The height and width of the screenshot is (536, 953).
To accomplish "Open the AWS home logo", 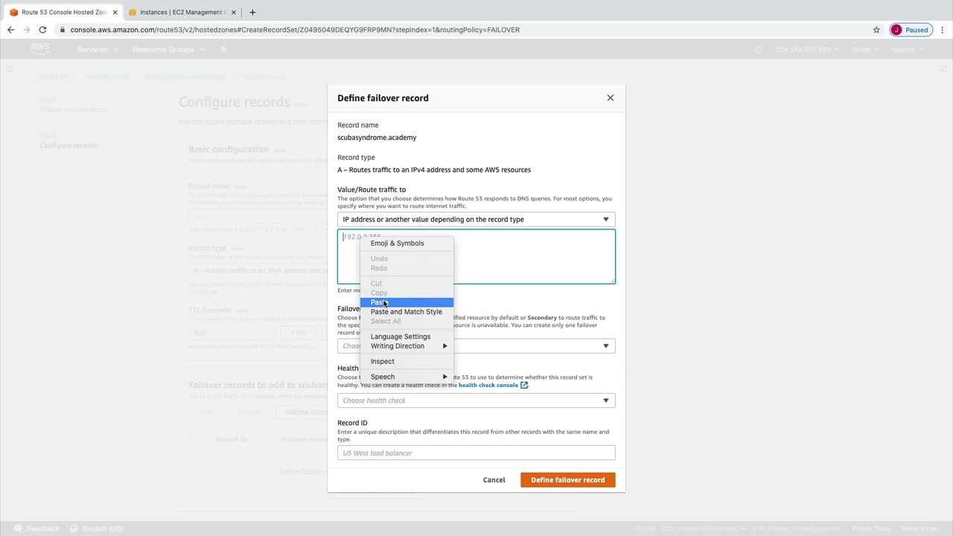I will (40, 49).
